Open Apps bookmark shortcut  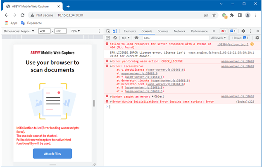point(11,23)
